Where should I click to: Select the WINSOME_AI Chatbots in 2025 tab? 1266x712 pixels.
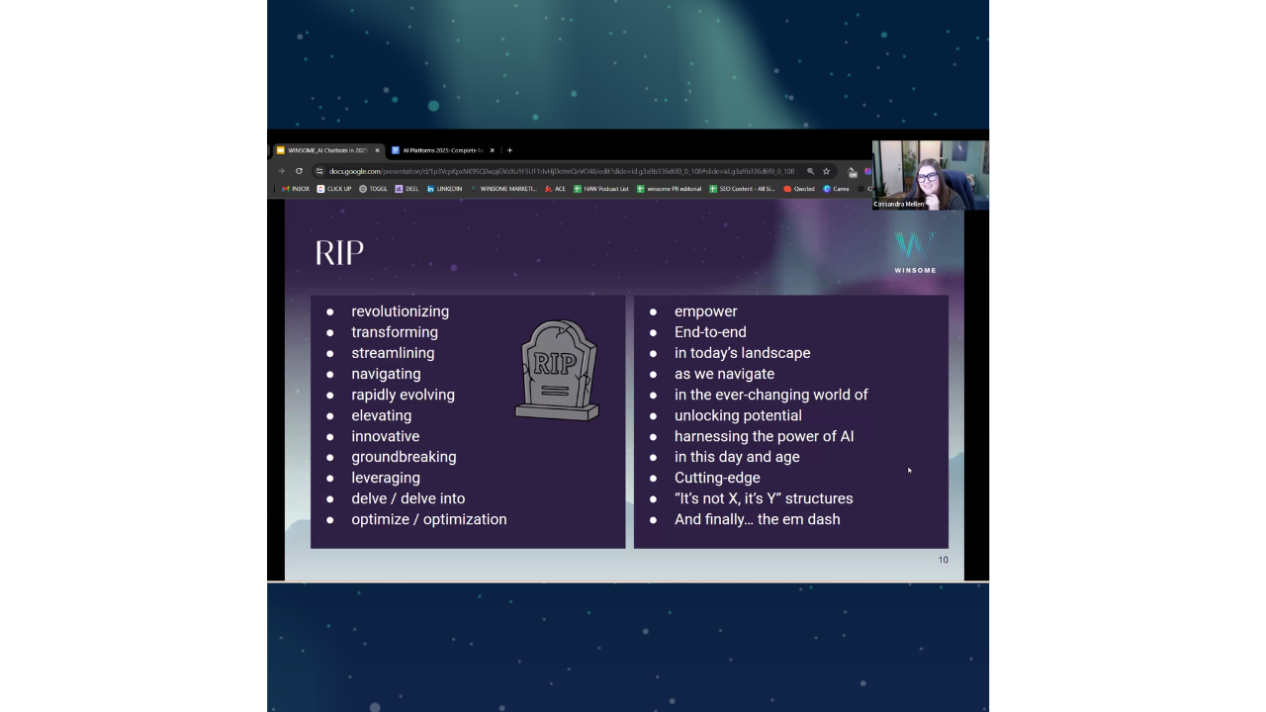(326, 150)
